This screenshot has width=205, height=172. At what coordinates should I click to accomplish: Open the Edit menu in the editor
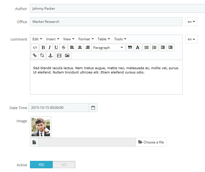[37, 39]
